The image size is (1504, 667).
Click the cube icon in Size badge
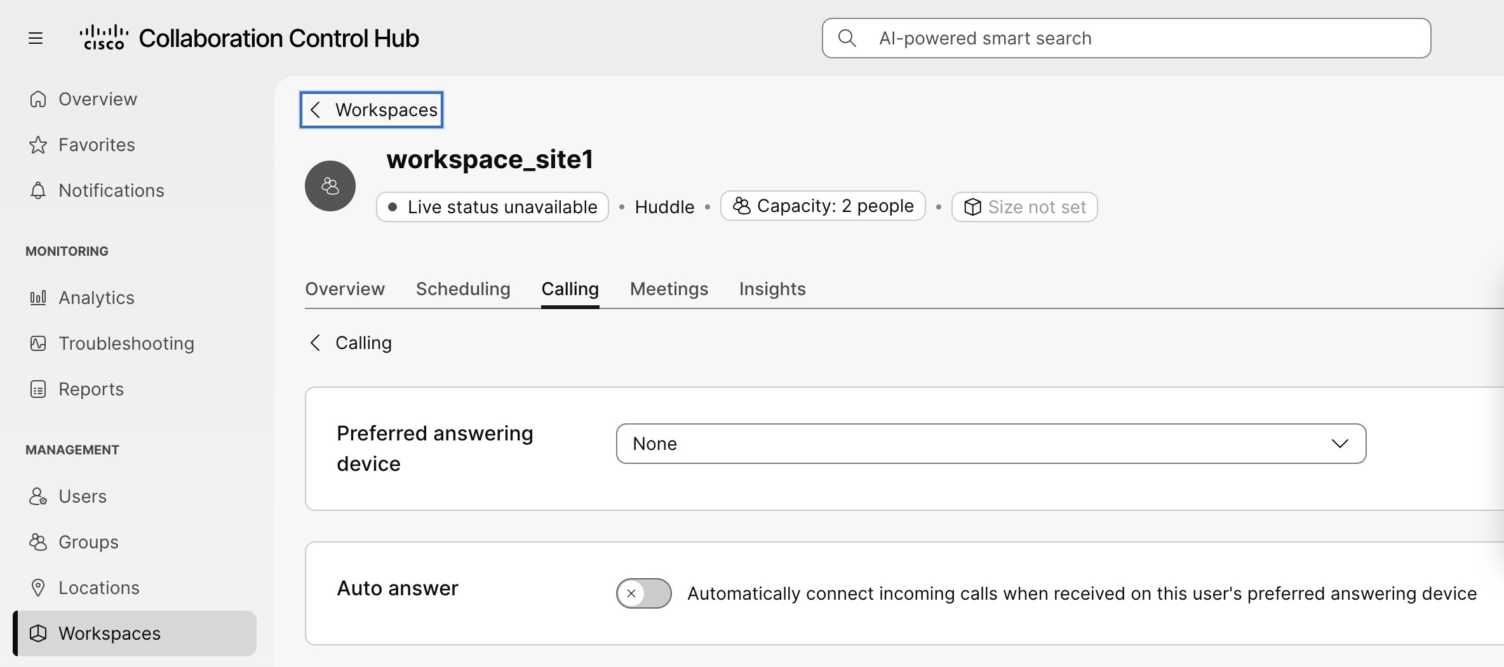pyautogui.click(x=972, y=207)
